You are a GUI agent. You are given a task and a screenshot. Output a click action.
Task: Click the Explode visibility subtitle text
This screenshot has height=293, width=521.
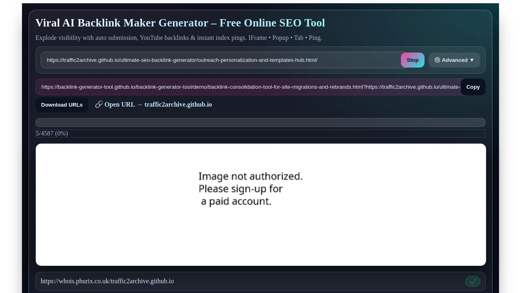coord(179,38)
